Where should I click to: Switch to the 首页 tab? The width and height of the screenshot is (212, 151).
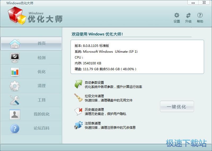(x=31, y=43)
